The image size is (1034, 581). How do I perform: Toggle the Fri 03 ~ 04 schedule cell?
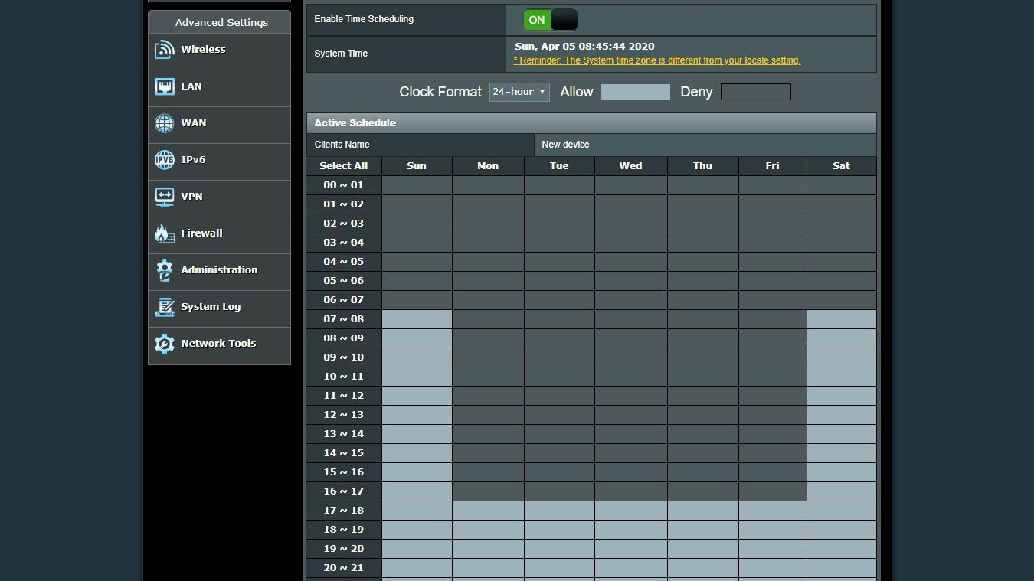[772, 243]
